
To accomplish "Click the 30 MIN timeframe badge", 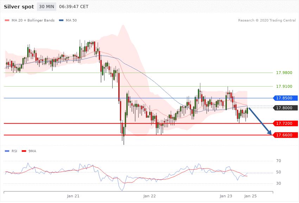I will click(x=46, y=7).
